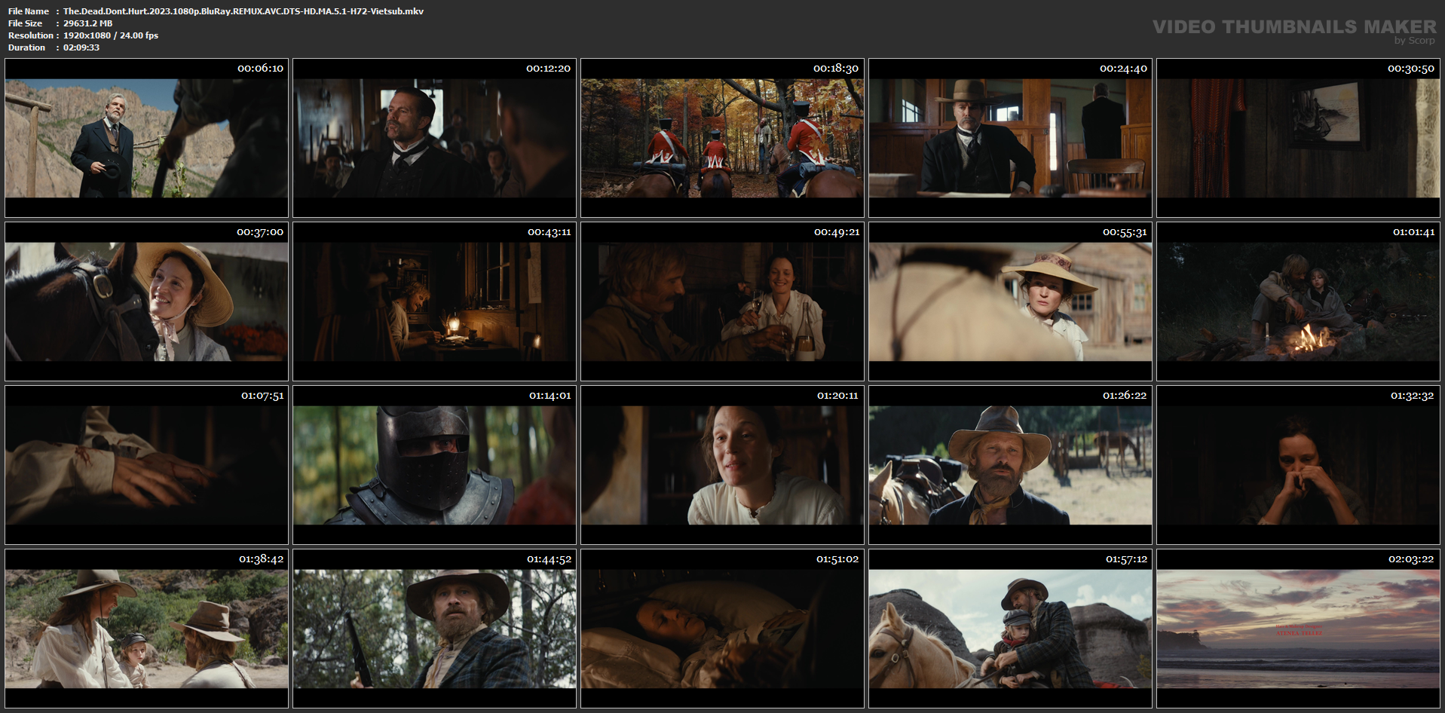The image size is (1445, 713).
Task: Select the campfire thumbnail at 01:01:41
Action: pos(1298,301)
